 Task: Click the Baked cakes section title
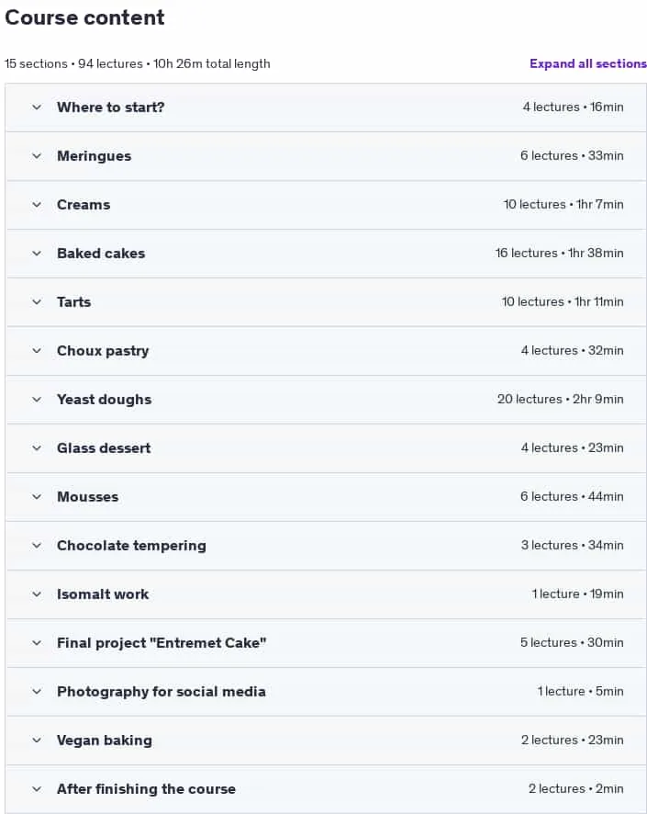point(101,254)
